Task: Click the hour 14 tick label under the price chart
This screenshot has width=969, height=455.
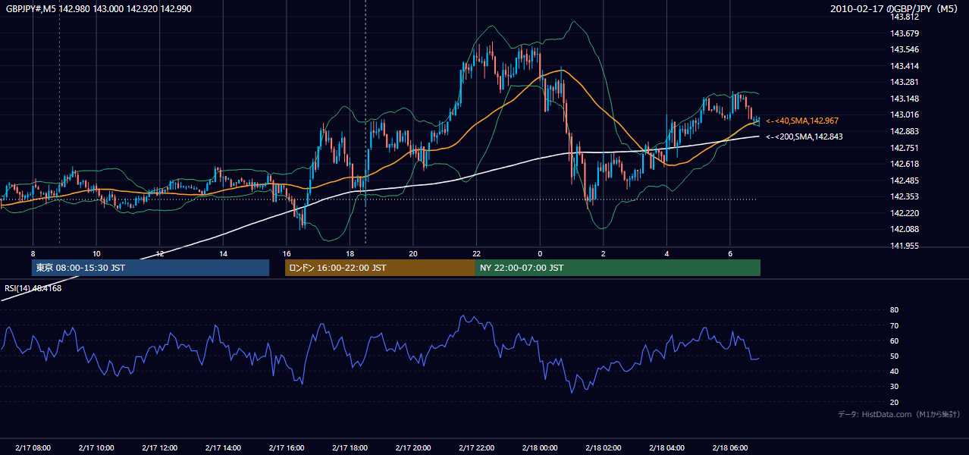Action: (223, 253)
